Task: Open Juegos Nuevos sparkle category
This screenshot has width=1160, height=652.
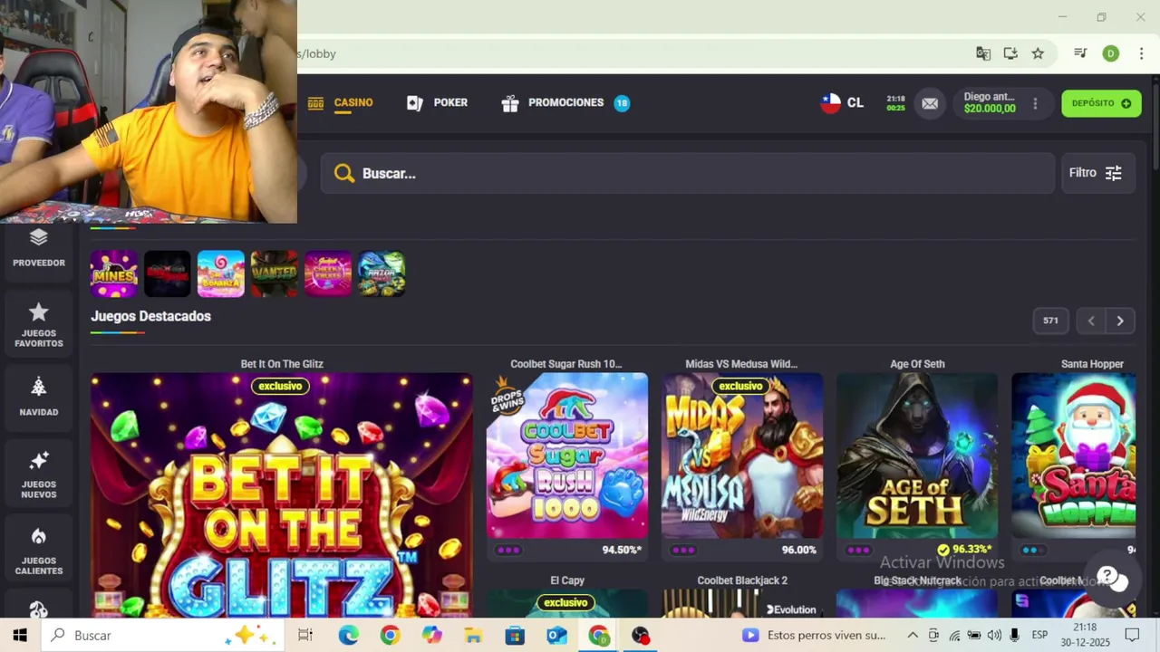Action: tap(38, 475)
